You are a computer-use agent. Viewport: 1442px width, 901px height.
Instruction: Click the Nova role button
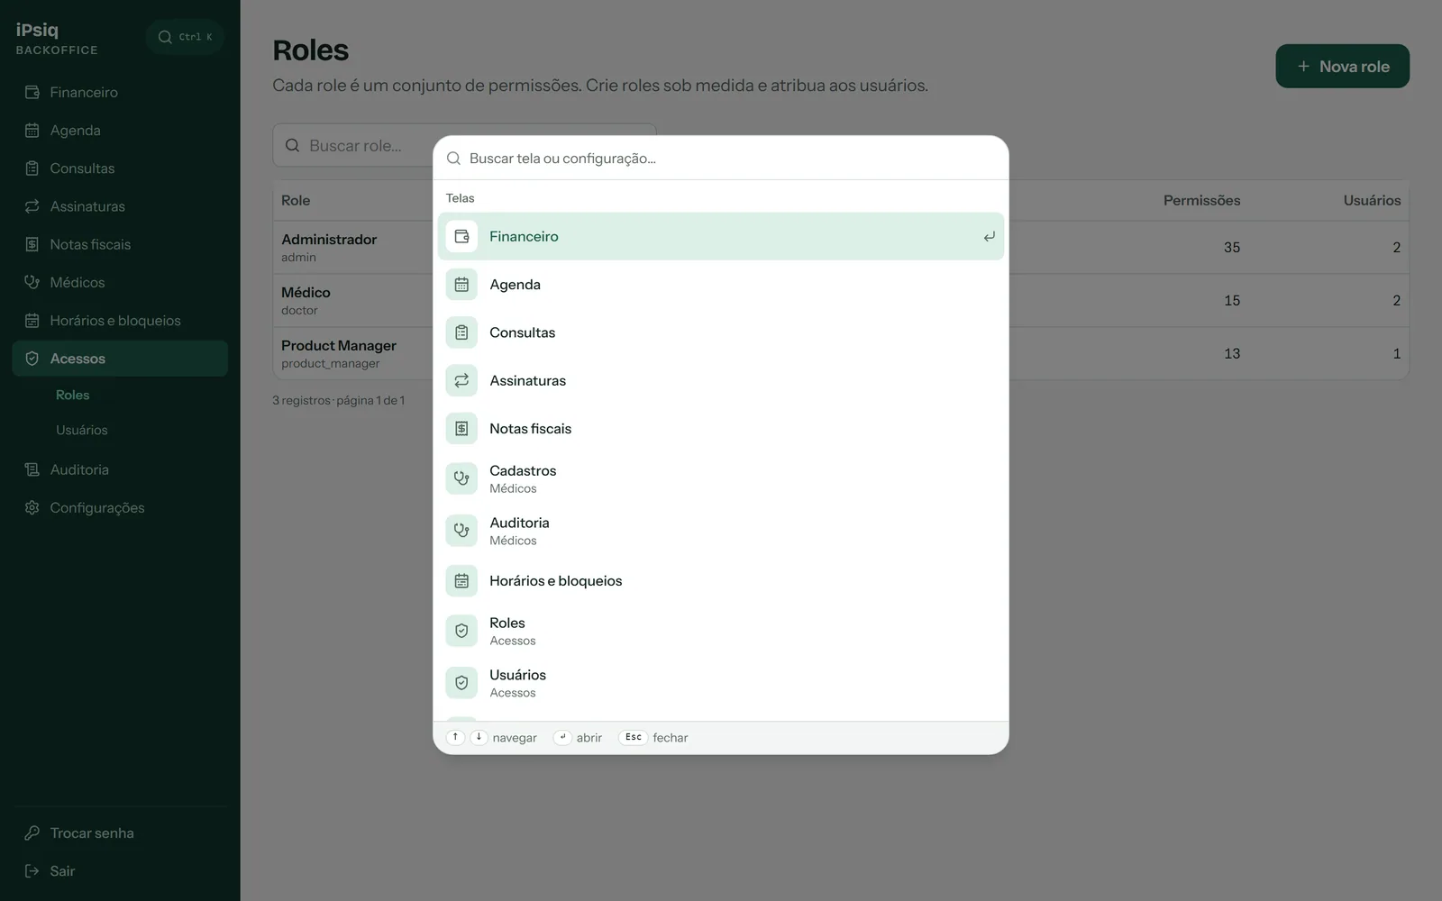(1342, 66)
